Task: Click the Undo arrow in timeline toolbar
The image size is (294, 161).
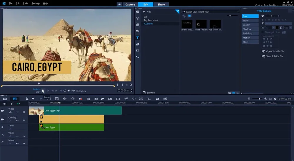Action: click(x=33, y=99)
